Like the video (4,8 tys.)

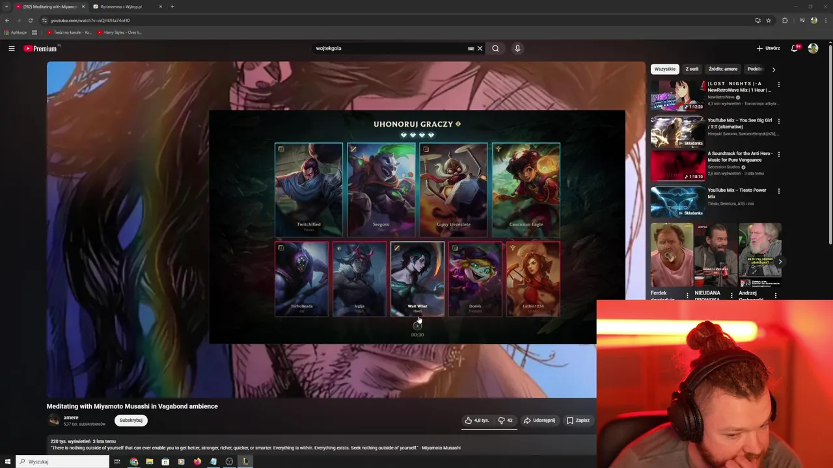476,421
